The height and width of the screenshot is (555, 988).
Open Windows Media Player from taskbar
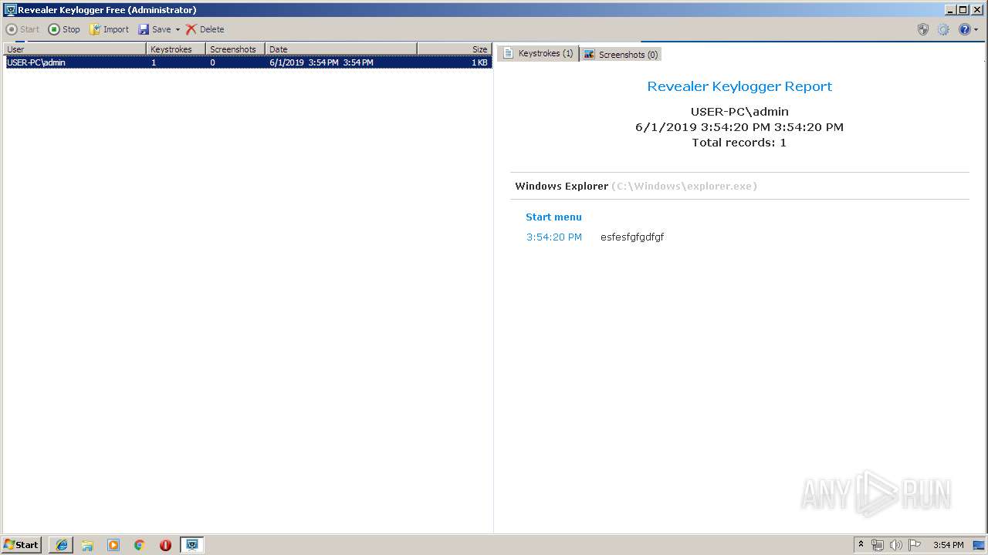[113, 544]
